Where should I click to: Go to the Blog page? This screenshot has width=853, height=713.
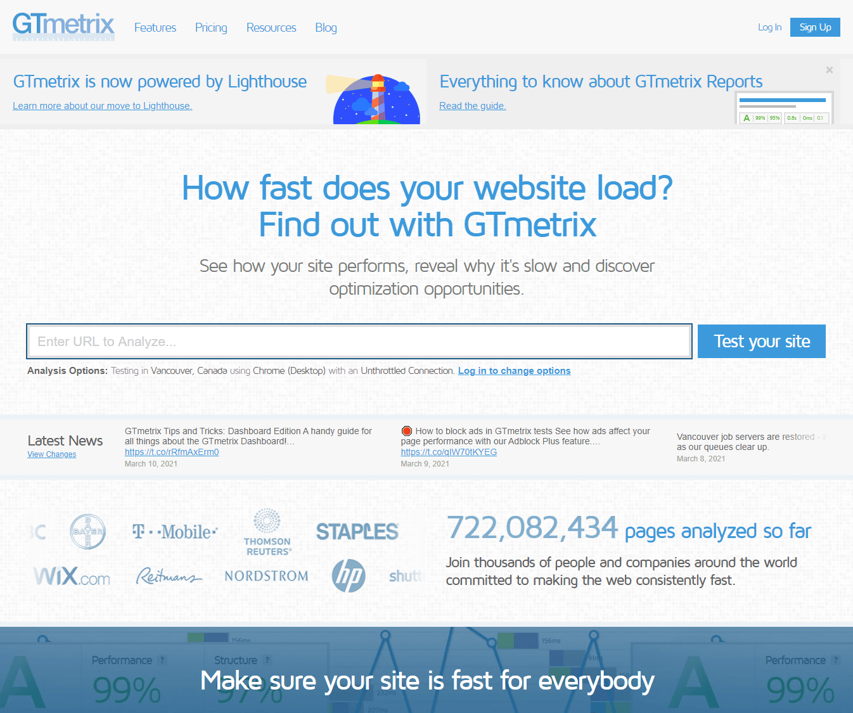pos(326,28)
